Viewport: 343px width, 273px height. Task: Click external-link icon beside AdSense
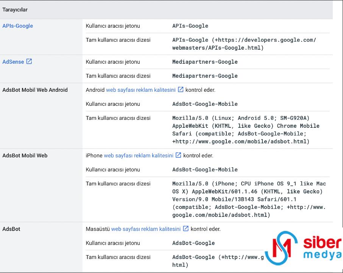tap(29, 61)
